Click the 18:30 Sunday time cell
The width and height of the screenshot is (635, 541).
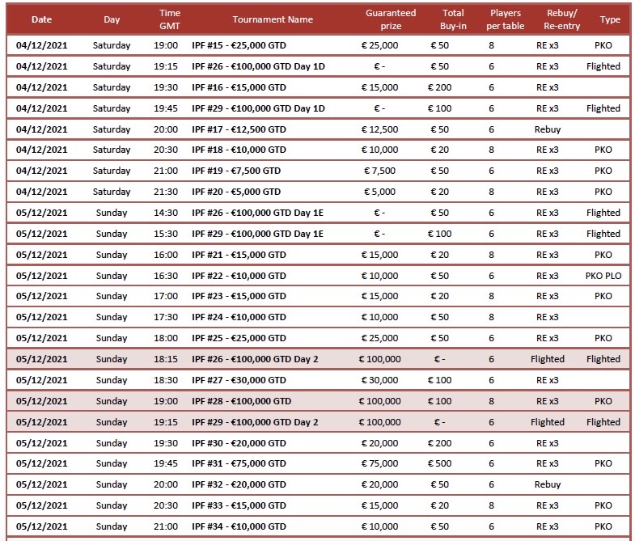click(x=166, y=381)
